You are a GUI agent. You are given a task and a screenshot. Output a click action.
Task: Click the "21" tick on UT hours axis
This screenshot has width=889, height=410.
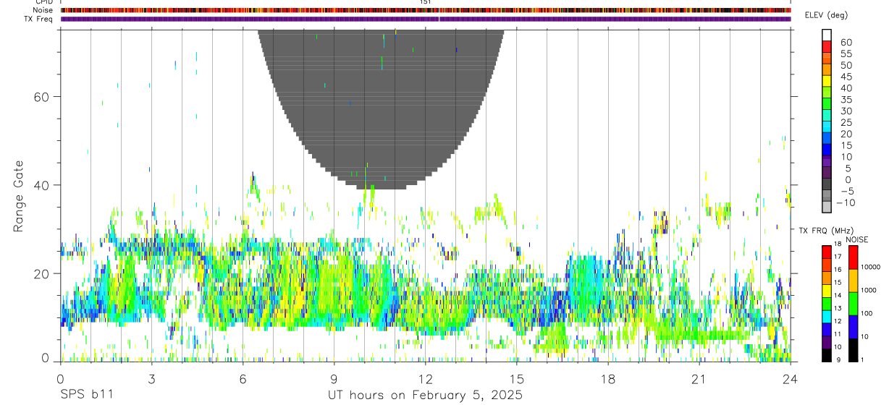pyautogui.click(x=699, y=378)
